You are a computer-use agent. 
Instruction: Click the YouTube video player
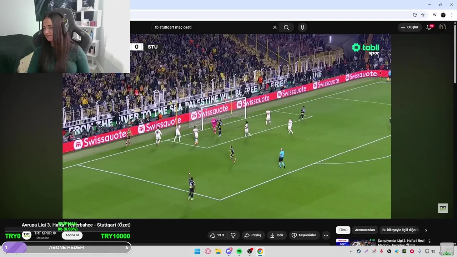pyautogui.click(x=227, y=126)
